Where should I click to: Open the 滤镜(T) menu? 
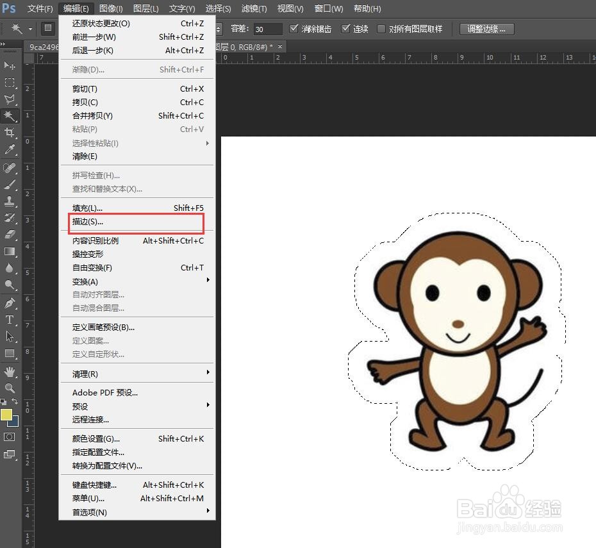pyautogui.click(x=253, y=8)
